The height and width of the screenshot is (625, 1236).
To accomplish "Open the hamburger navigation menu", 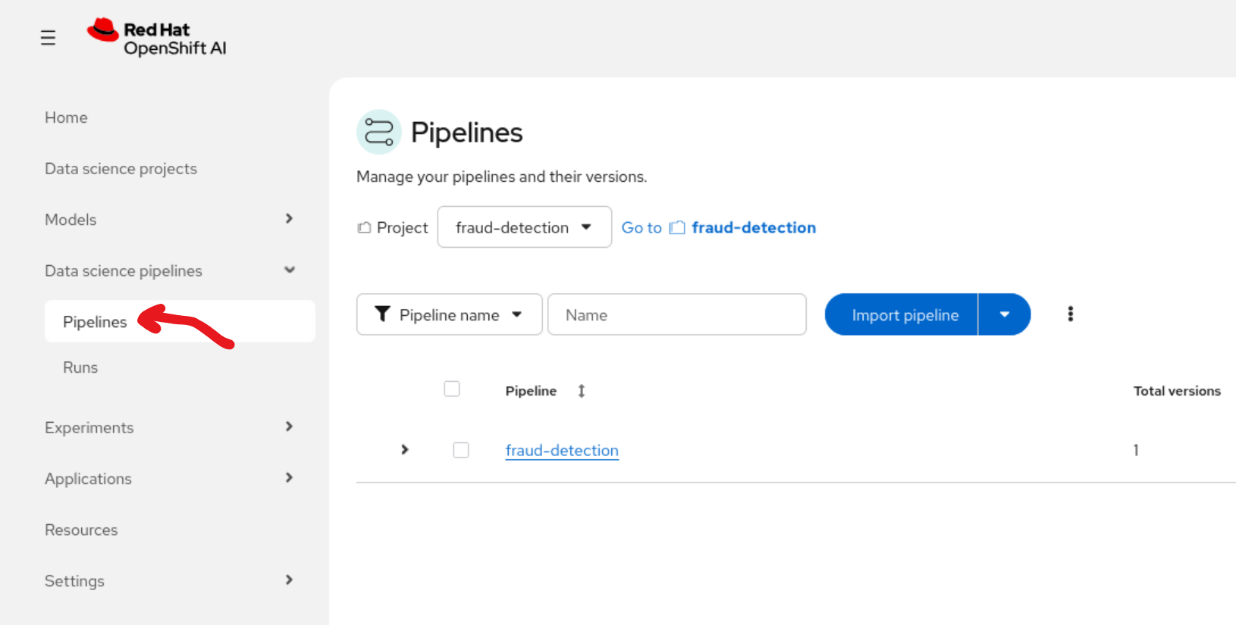I will pyautogui.click(x=48, y=38).
